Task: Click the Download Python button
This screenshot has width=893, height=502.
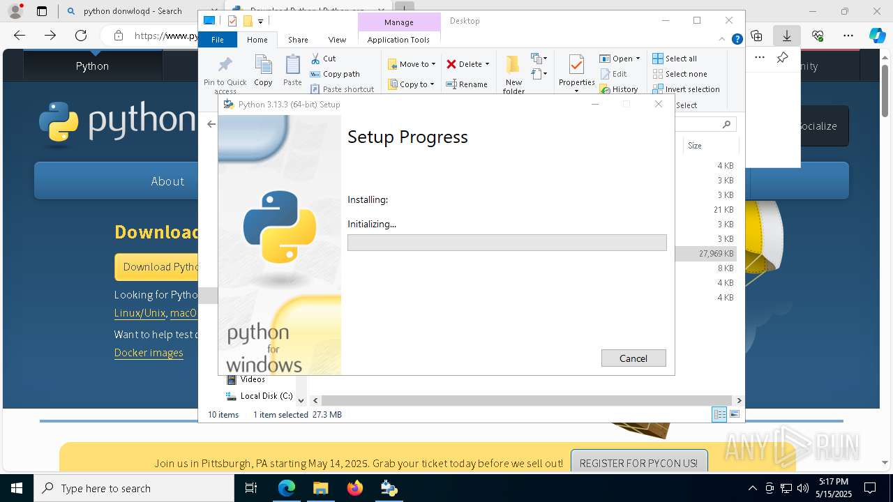Action: (x=157, y=267)
